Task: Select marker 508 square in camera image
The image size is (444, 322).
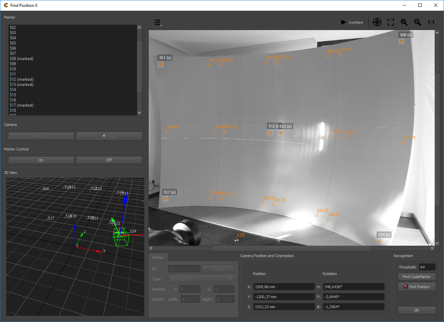Action: coord(402,41)
